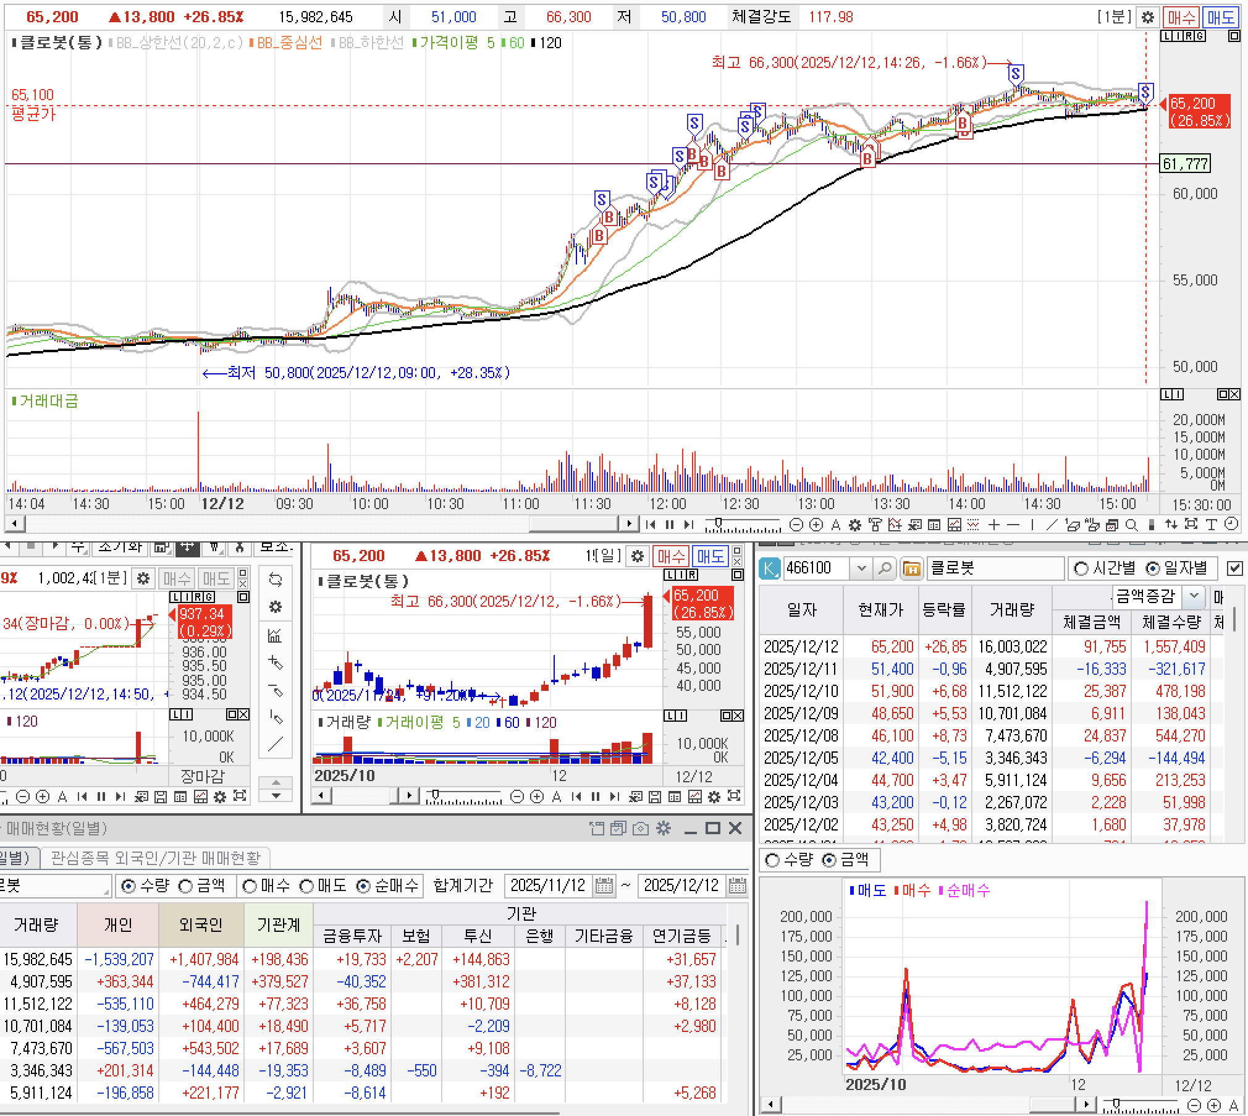The width and height of the screenshot is (1248, 1116).
Task: Expand the stock code 466100 dropdown
Action: click(x=861, y=568)
